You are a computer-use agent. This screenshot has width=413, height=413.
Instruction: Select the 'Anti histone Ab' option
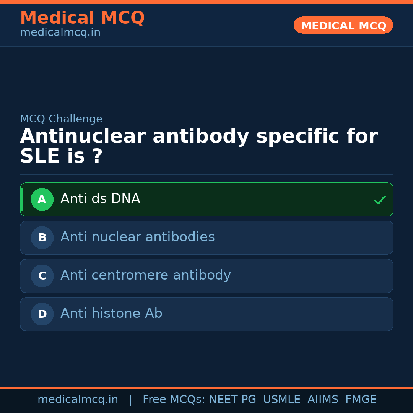click(111, 314)
